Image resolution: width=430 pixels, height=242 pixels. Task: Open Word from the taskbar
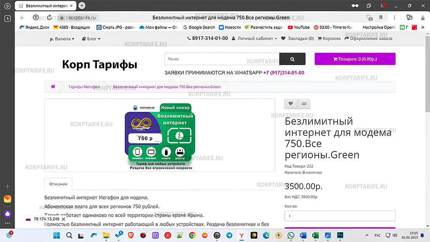[x=303, y=235]
